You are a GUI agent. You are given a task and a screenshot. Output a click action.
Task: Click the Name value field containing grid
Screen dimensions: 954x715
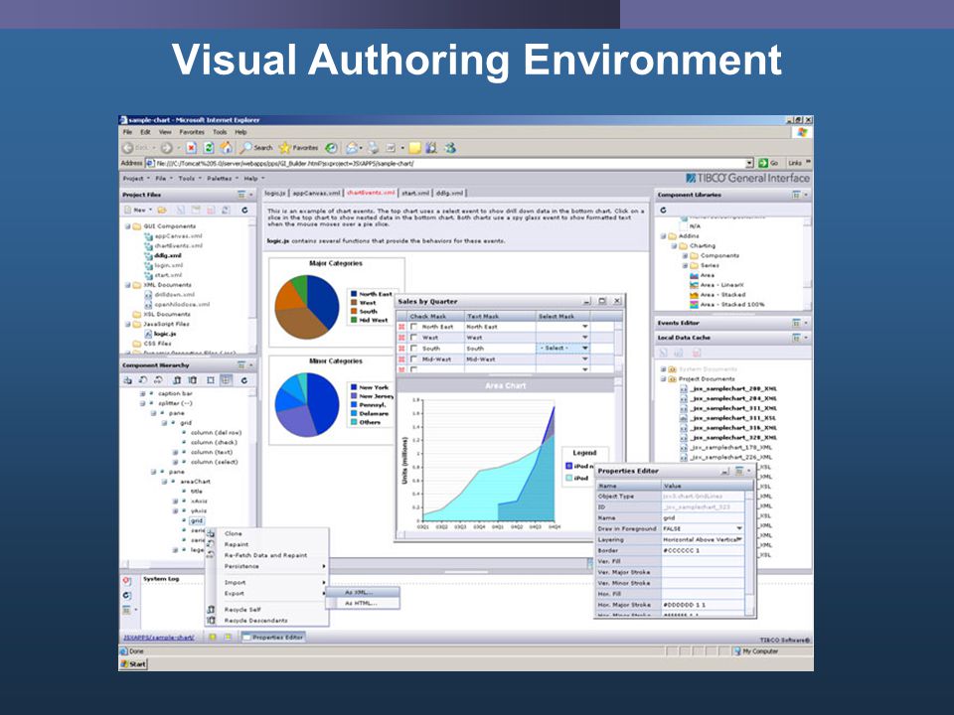coord(703,517)
